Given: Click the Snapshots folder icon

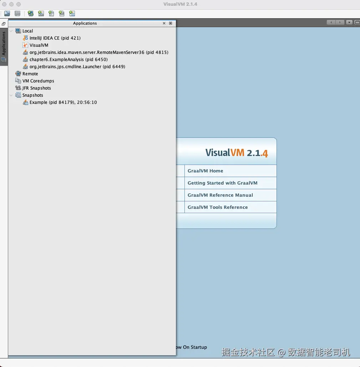Looking at the screenshot, I should coord(18,95).
